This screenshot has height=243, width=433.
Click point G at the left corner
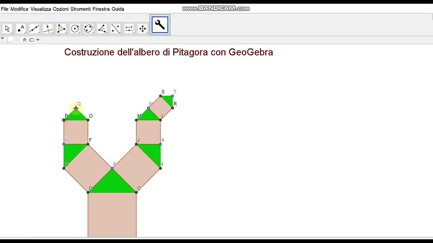tap(64, 168)
